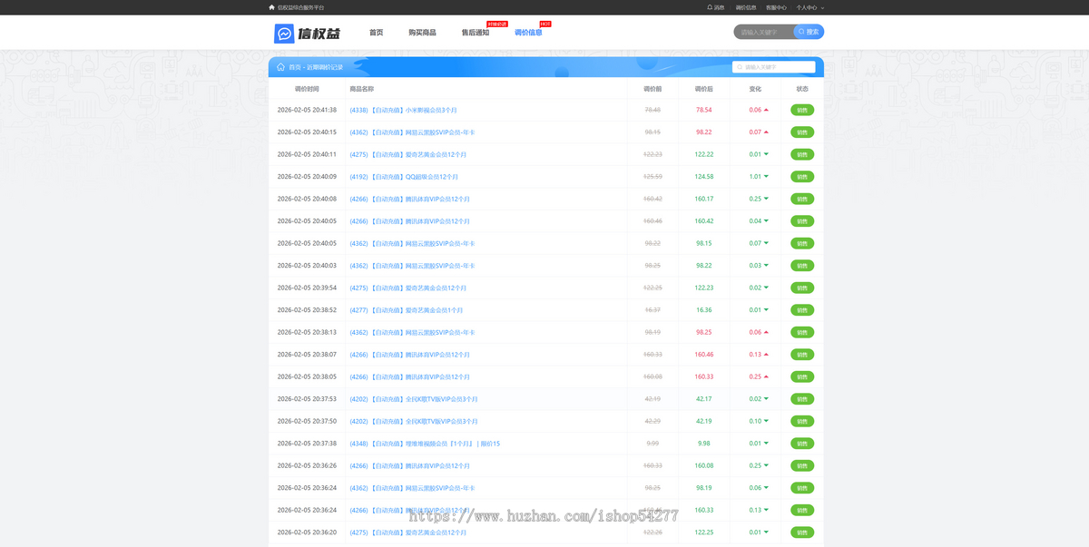Viewport: 1089px width, 547px height.
Task: Click the 商品名称 column header
Action: click(x=361, y=89)
